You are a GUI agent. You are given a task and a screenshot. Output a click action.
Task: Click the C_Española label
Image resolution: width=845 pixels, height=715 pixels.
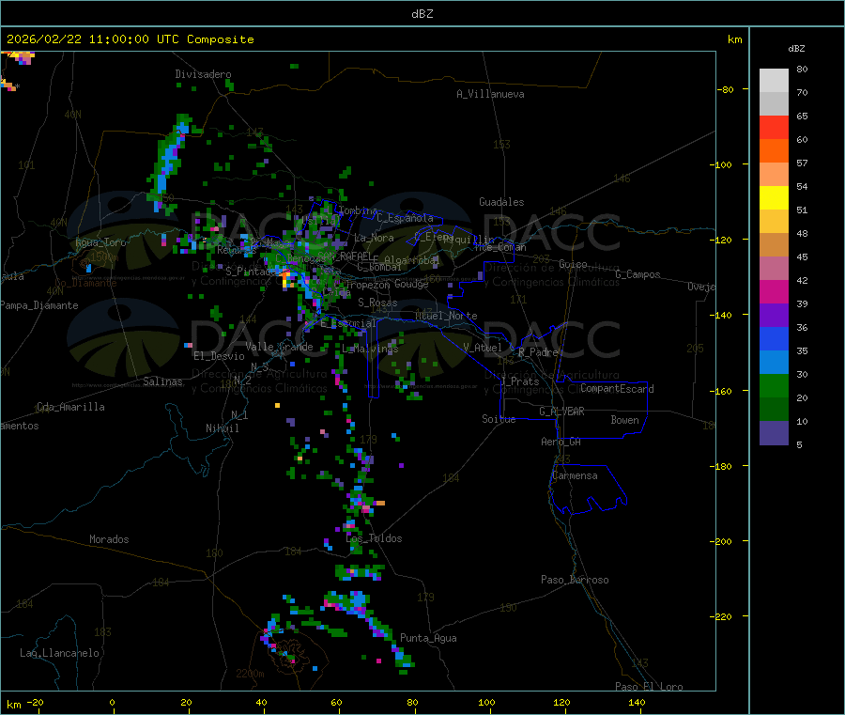(406, 218)
